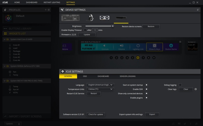Select the VCPU widget item
The image size is (203, 126).
pos(15,92)
